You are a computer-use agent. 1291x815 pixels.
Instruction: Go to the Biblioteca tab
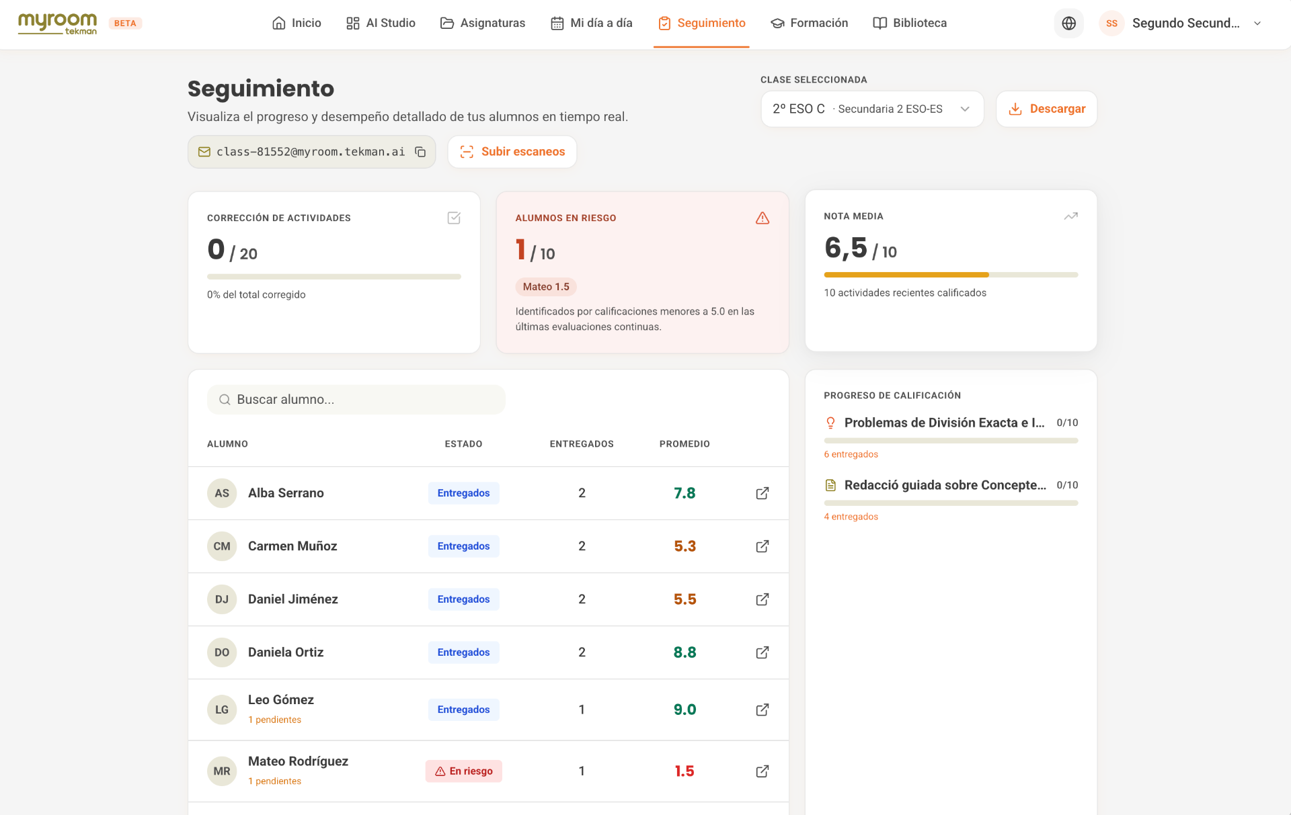coord(910,24)
